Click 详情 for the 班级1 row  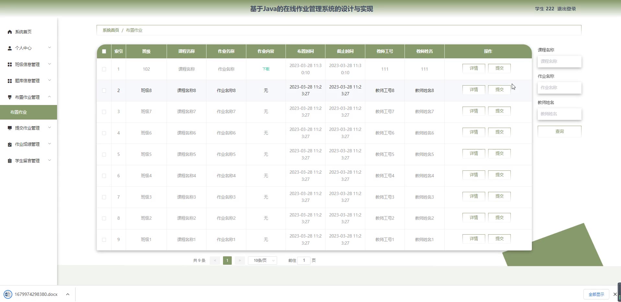[x=474, y=238]
